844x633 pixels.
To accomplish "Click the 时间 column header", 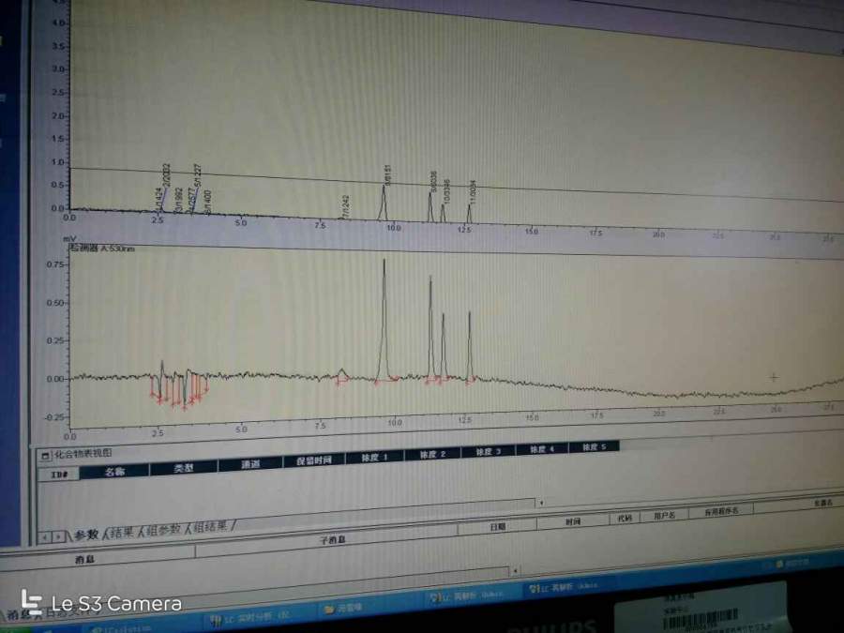I will (x=573, y=521).
